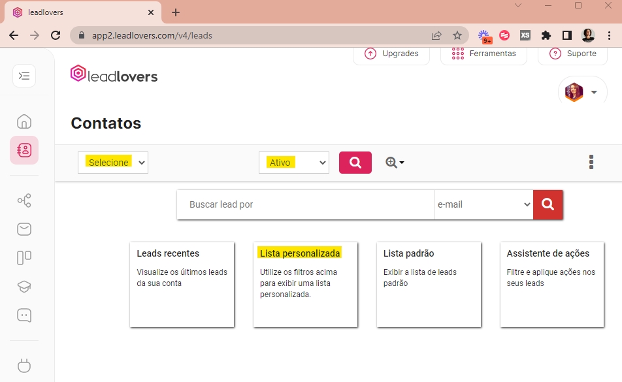Expand the advanced search magnifier dropdown
This screenshot has height=382, width=622.
395,163
